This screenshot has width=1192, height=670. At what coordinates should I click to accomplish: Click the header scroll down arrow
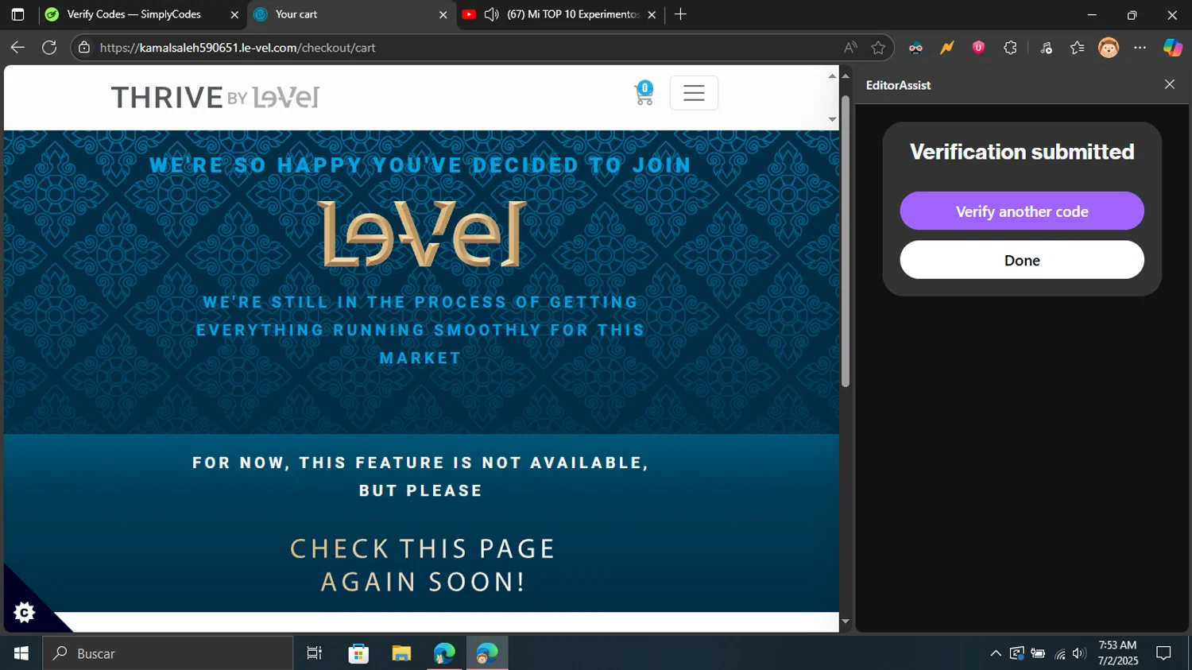[x=832, y=119]
